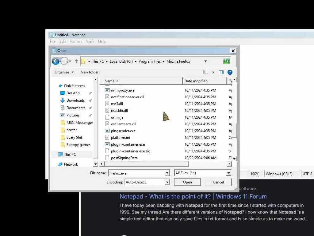Image resolution: width=314 pixels, height=236 pixels.
Task: Click the nssckbi.dll file icon
Action: point(107,111)
